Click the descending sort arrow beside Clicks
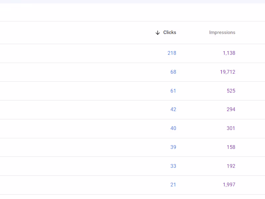Screen dimensions: 265x199 [158, 33]
